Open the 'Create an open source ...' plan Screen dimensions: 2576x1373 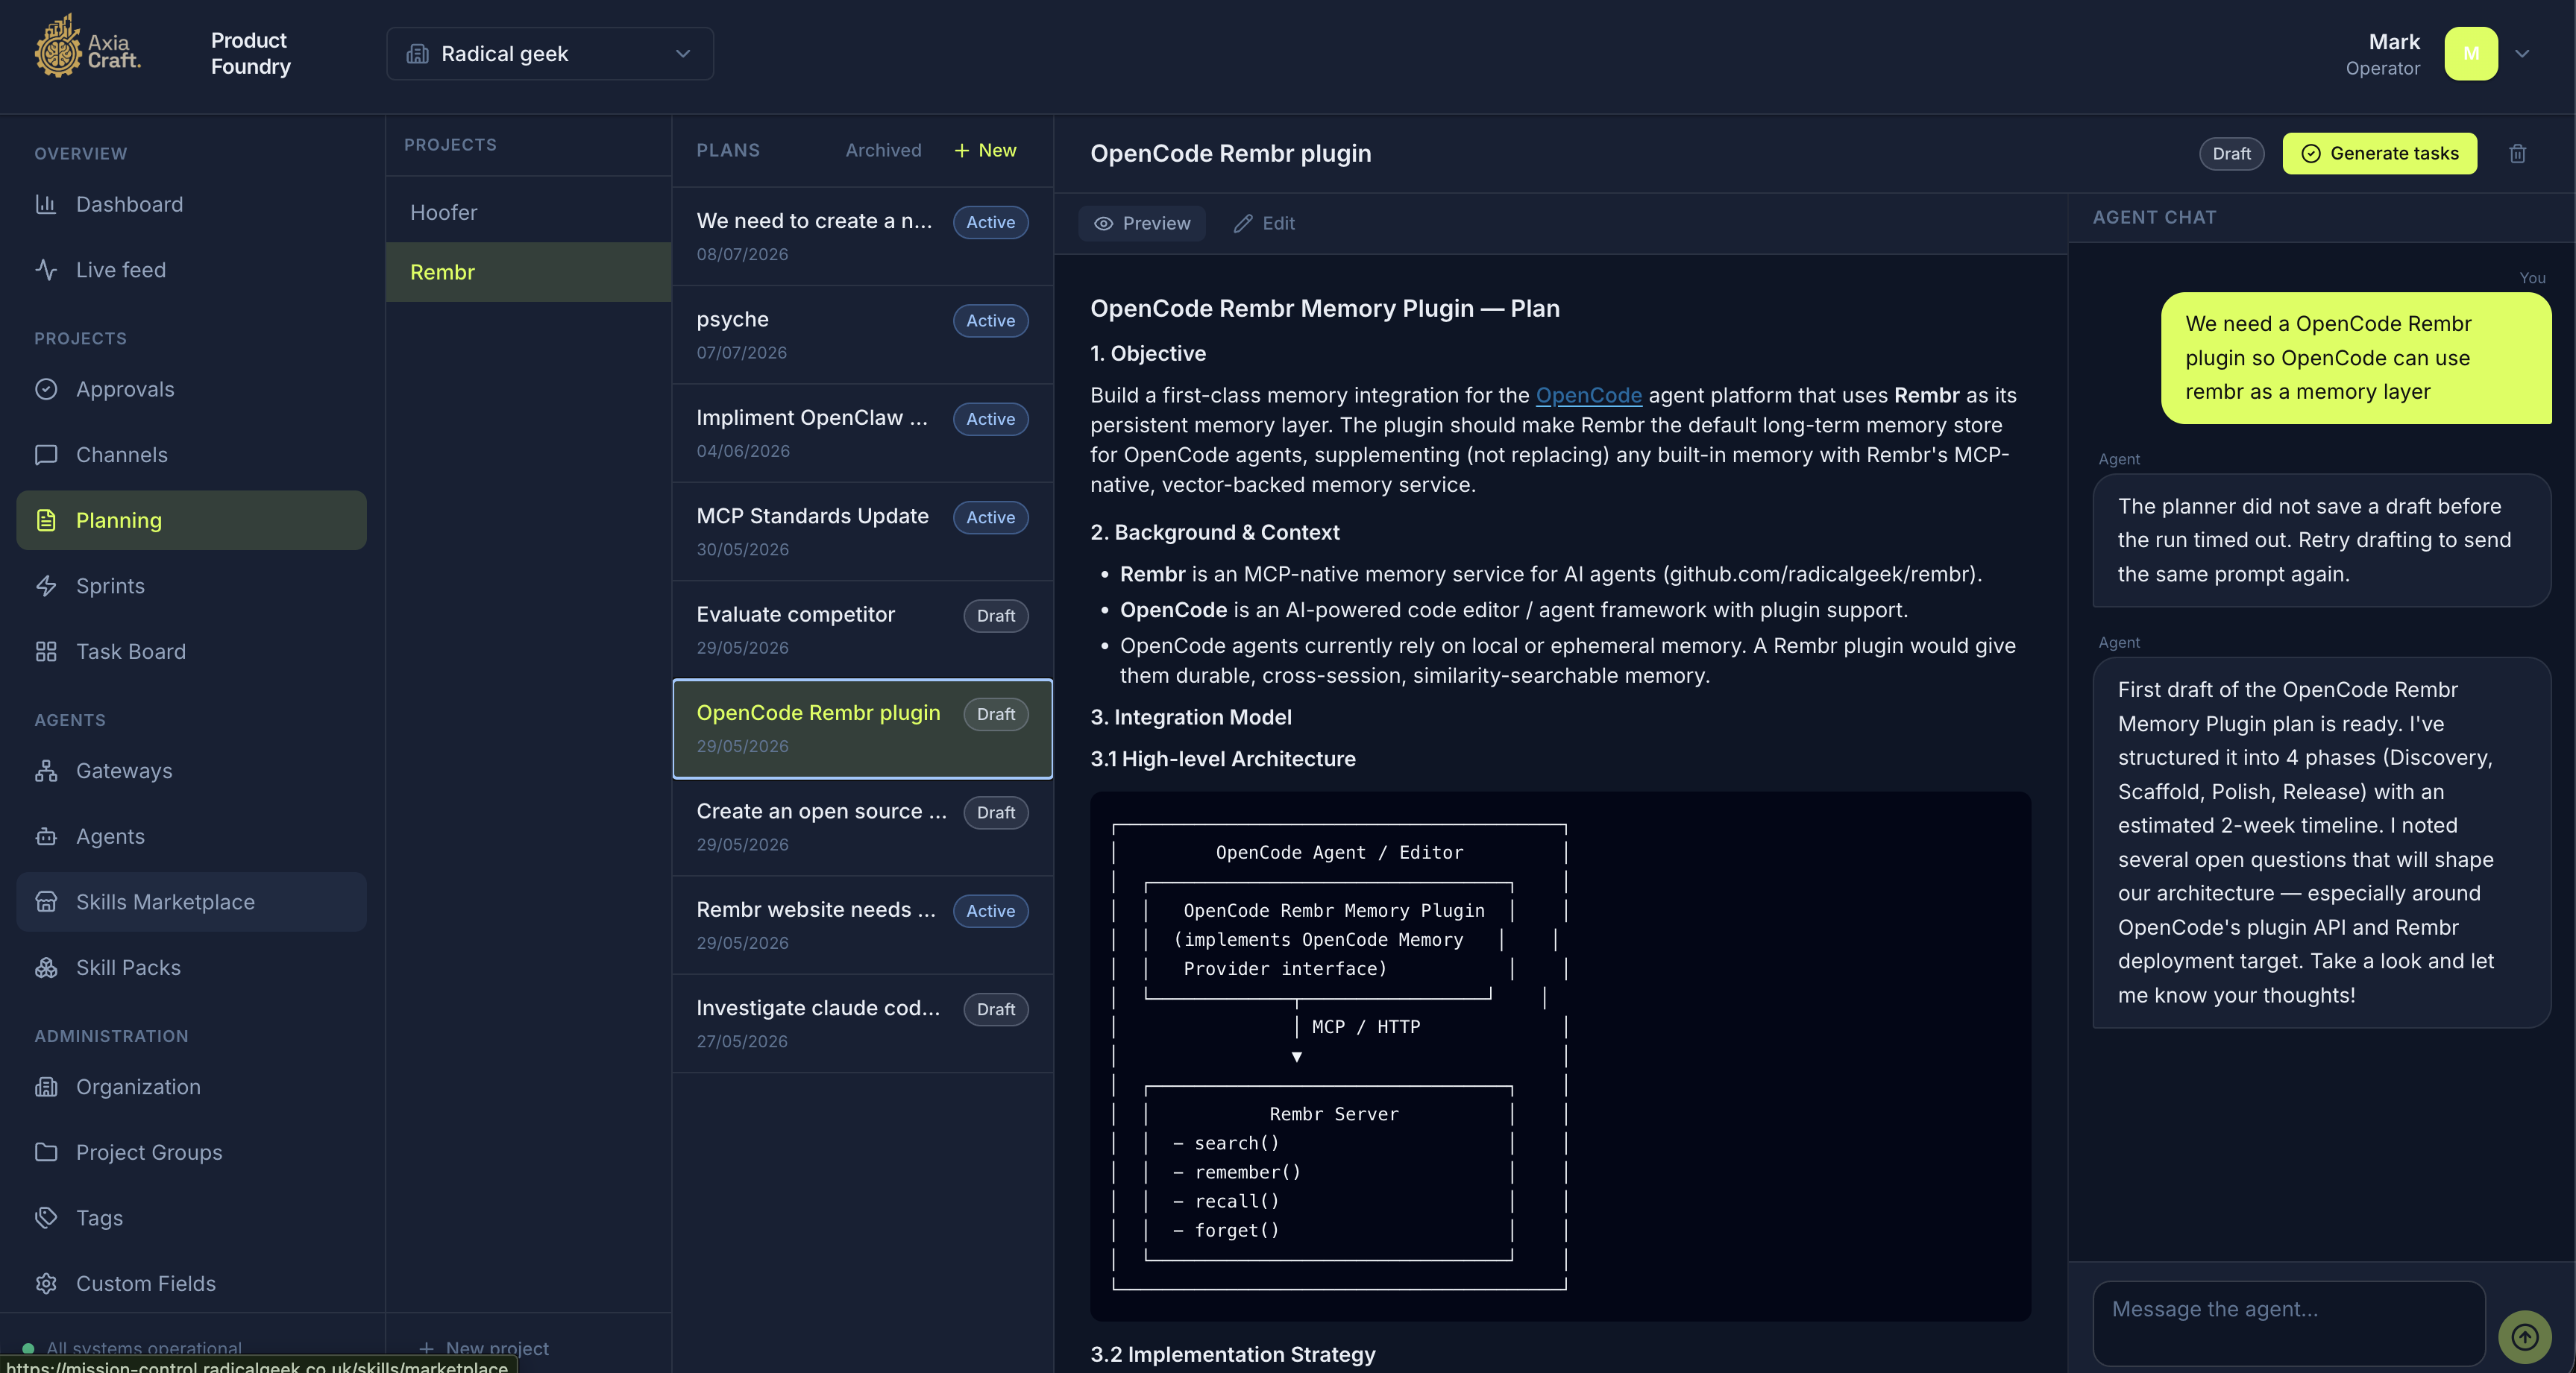(862, 827)
